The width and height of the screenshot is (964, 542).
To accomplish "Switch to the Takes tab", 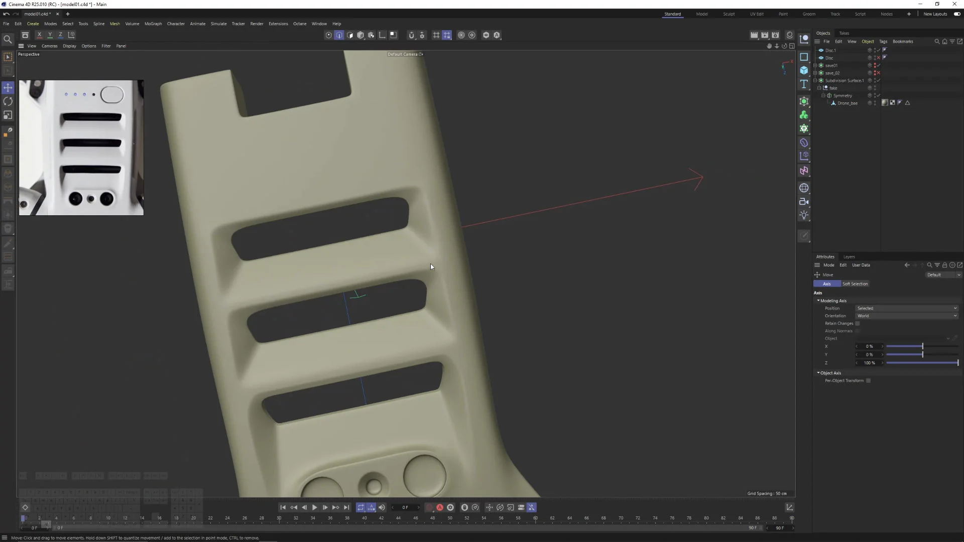I will pyautogui.click(x=844, y=33).
